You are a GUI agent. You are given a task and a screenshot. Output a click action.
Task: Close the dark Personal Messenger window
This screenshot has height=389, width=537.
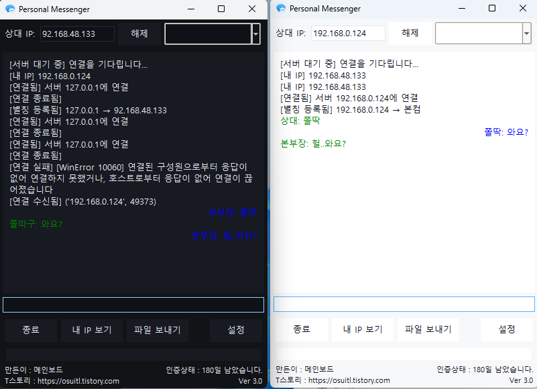252,9
